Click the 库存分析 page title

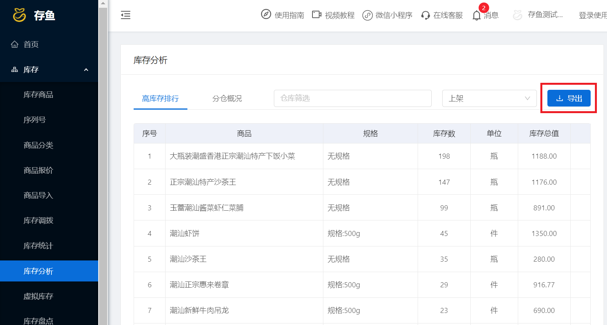[x=150, y=60]
